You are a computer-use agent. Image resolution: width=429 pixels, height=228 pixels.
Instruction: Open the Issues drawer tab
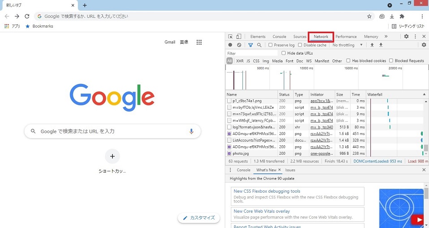(290, 170)
